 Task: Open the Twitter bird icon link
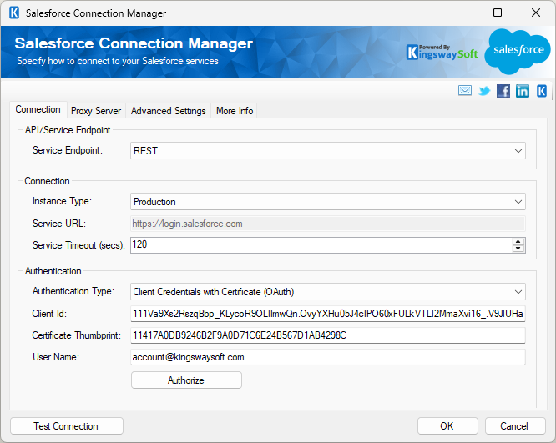click(x=483, y=91)
